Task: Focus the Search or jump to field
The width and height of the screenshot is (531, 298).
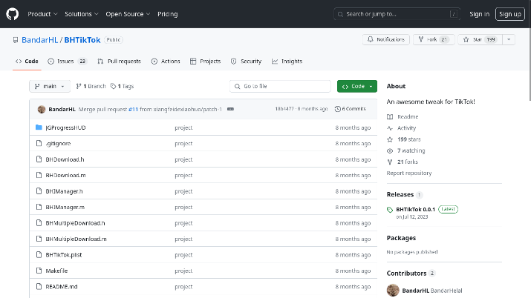Action: 397,14
